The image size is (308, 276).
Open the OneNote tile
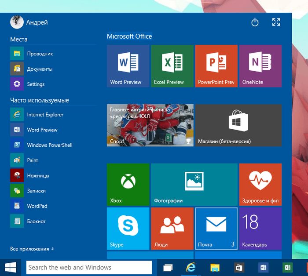260,66
